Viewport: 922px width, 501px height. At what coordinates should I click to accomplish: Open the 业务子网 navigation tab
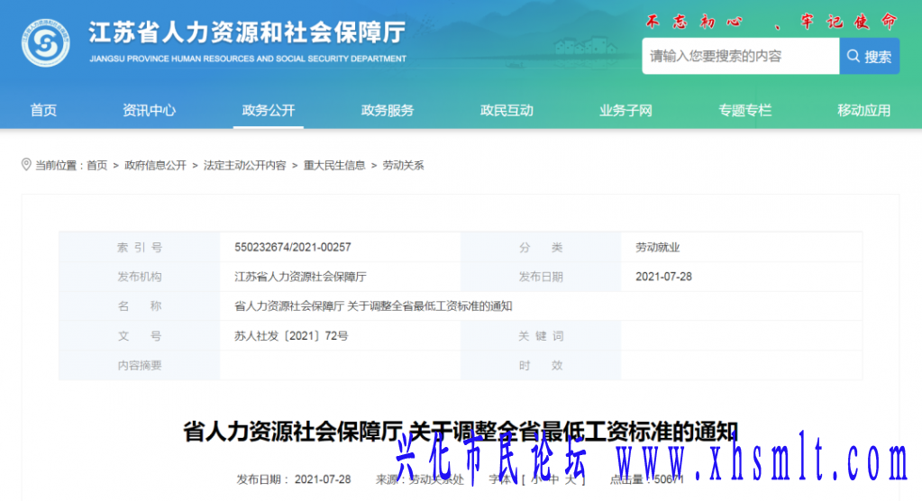coord(625,110)
